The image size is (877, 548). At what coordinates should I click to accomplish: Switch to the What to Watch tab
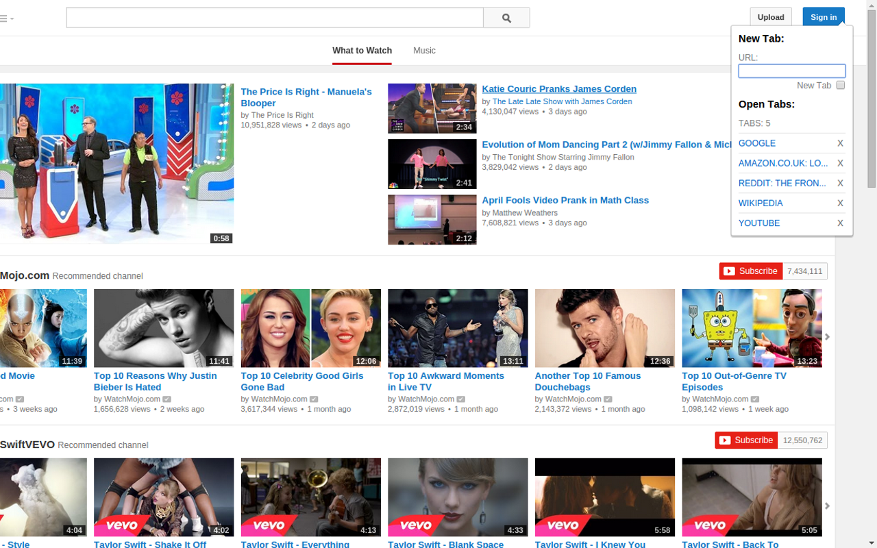[362, 51]
